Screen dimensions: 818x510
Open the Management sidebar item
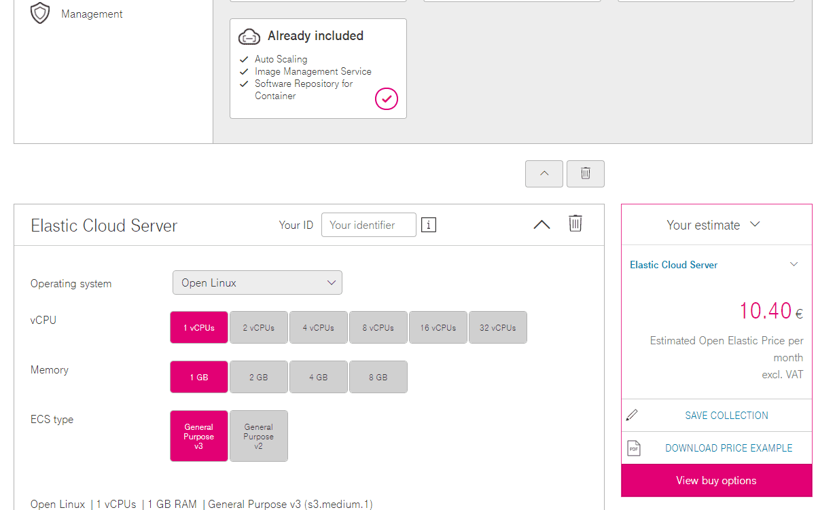92,14
